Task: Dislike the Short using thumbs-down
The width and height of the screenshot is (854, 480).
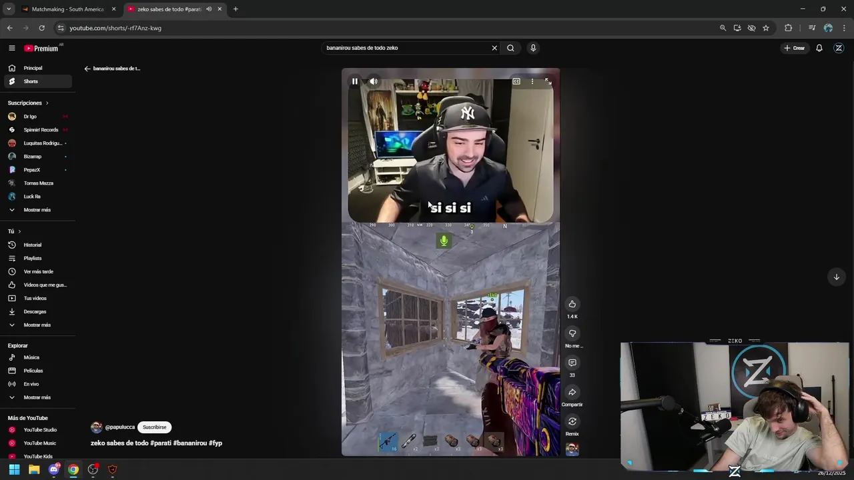Action: [x=572, y=333]
